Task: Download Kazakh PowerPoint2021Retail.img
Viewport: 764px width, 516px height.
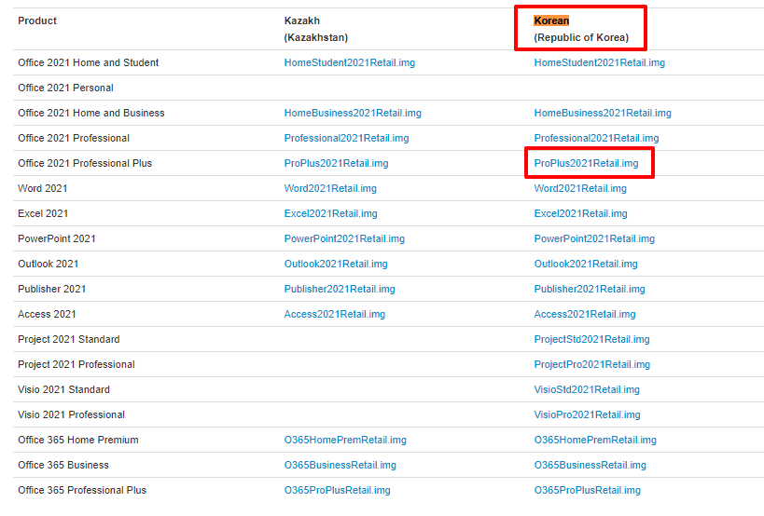Action: (344, 238)
